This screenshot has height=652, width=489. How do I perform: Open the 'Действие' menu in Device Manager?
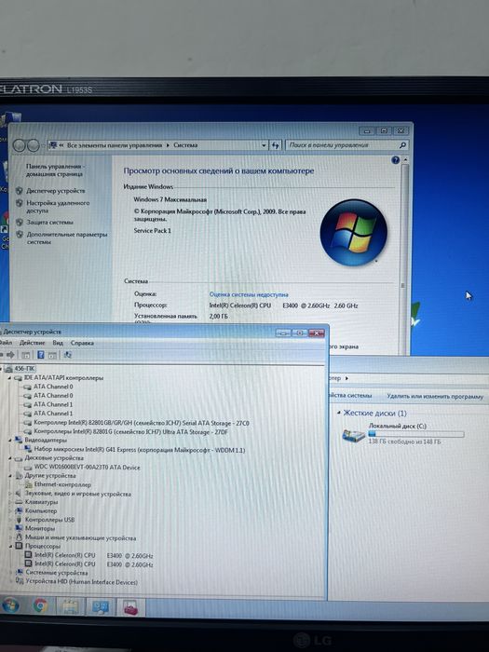pyautogui.click(x=32, y=343)
